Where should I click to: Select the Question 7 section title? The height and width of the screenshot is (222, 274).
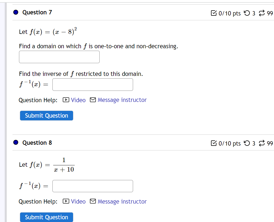coord(37,12)
